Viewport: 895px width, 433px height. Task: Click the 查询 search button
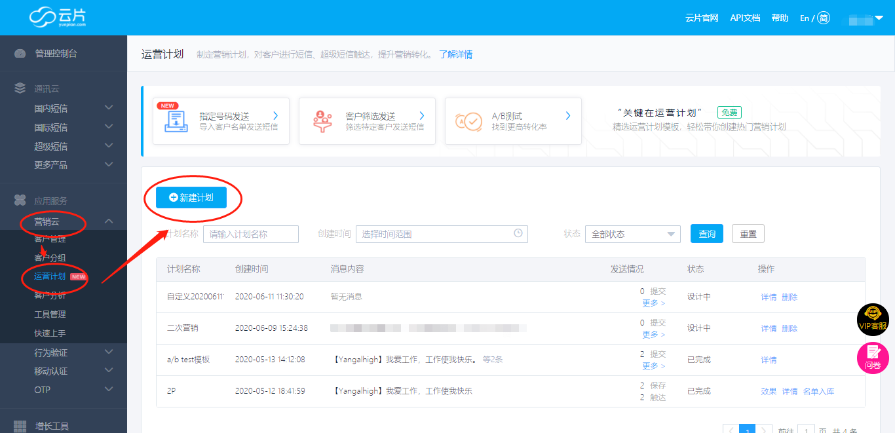pos(707,234)
